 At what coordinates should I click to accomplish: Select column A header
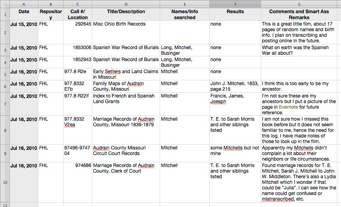[x=24, y=4]
